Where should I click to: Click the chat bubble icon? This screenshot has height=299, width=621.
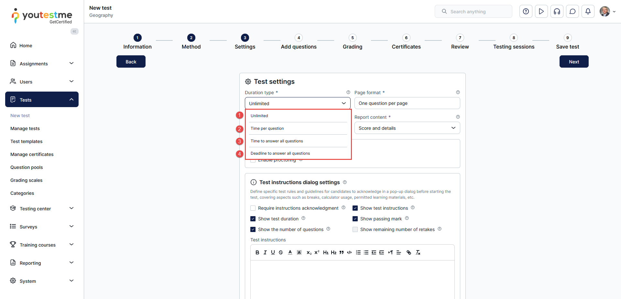pyautogui.click(x=572, y=12)
